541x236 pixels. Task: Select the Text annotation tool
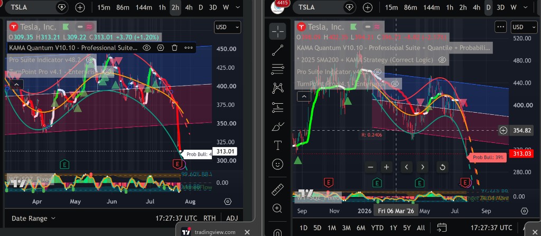pos(278,145)
